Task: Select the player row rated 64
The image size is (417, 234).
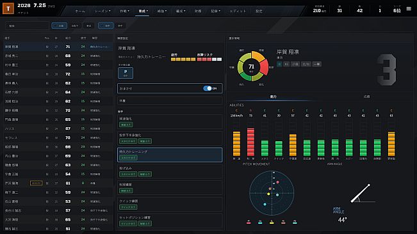Action: (58, 92)
